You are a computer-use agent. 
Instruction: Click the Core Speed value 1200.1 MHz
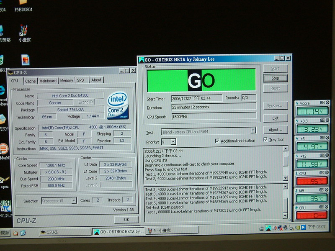point(56,165)
